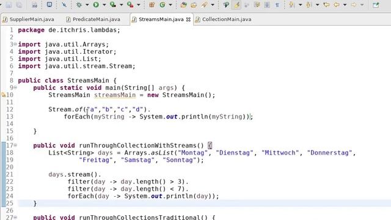The width and height of the screenshot is (391, 220).
Task: Place cursor at end of line 13
Action: (x=252, y=117)
